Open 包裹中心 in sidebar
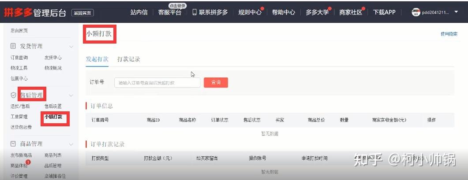 [x=19, y=78]
